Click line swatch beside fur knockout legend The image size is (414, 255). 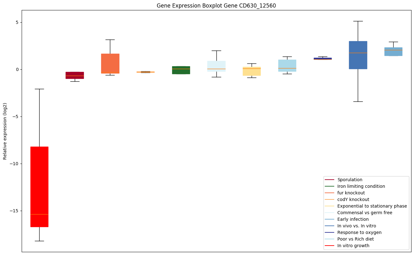point(330,193)
